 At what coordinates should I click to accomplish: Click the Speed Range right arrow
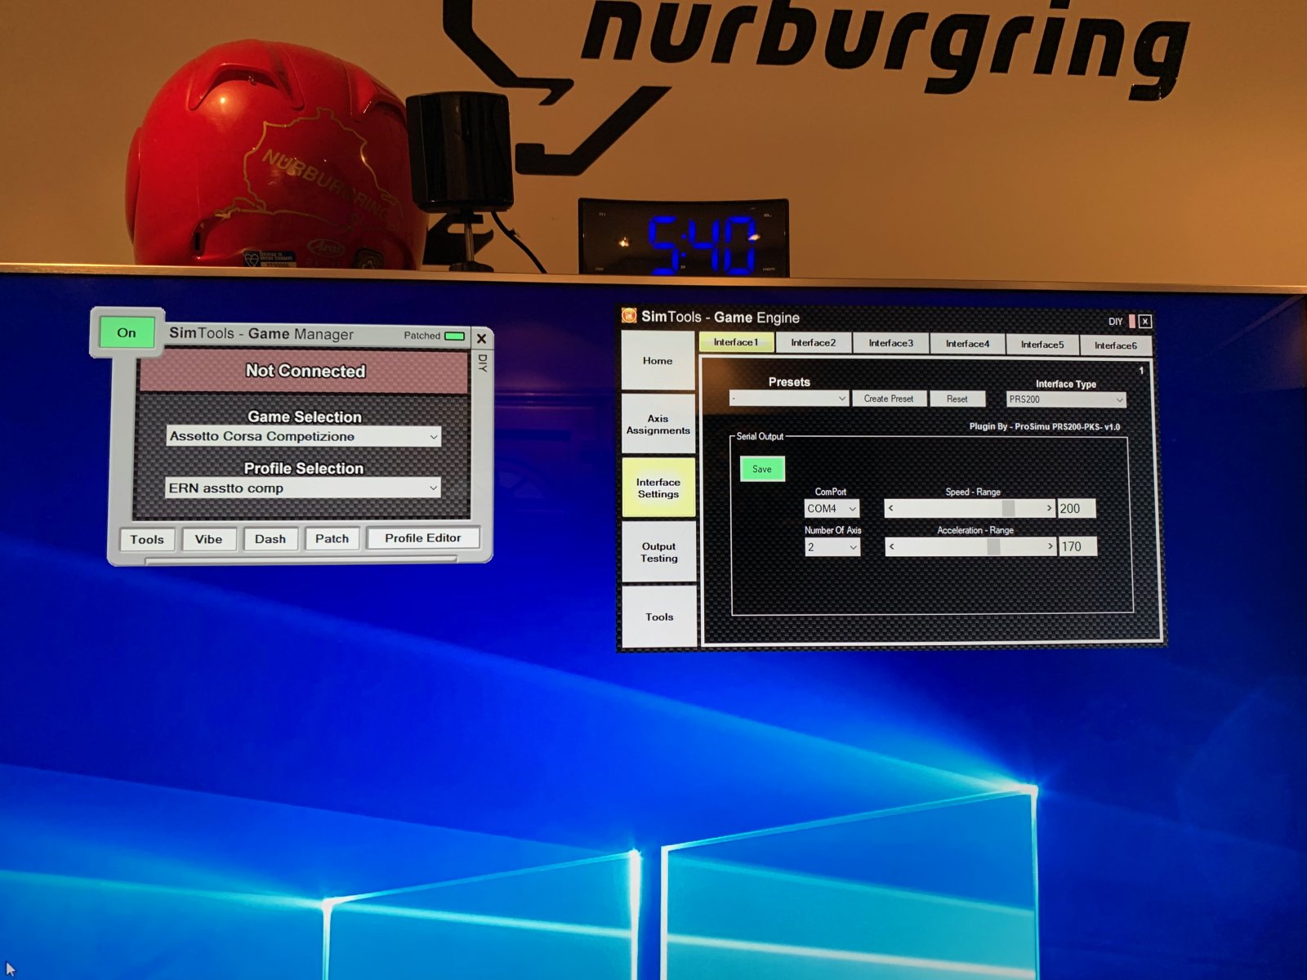tap(1049, 508)
